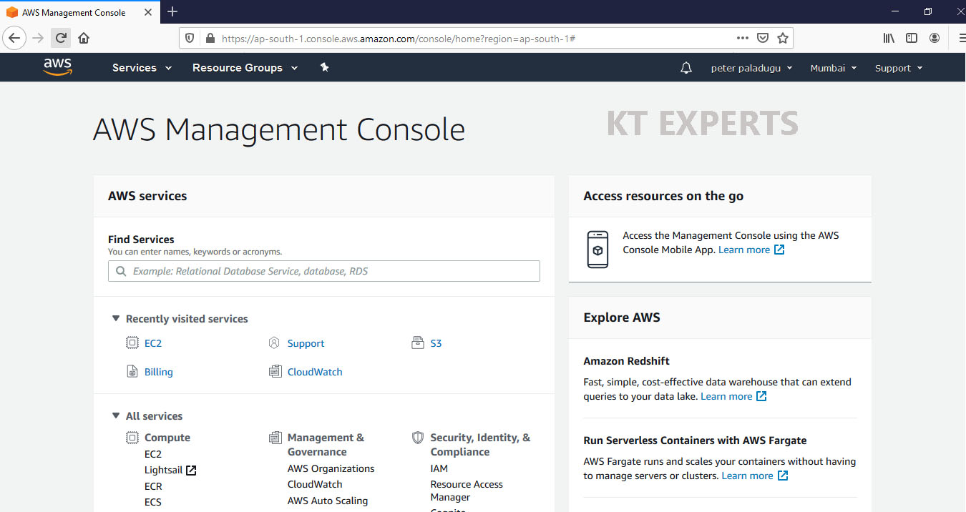This screenshot has width=966, height=512.
Task: Click the mobile phone app icon
Action: tap(597, 250)
